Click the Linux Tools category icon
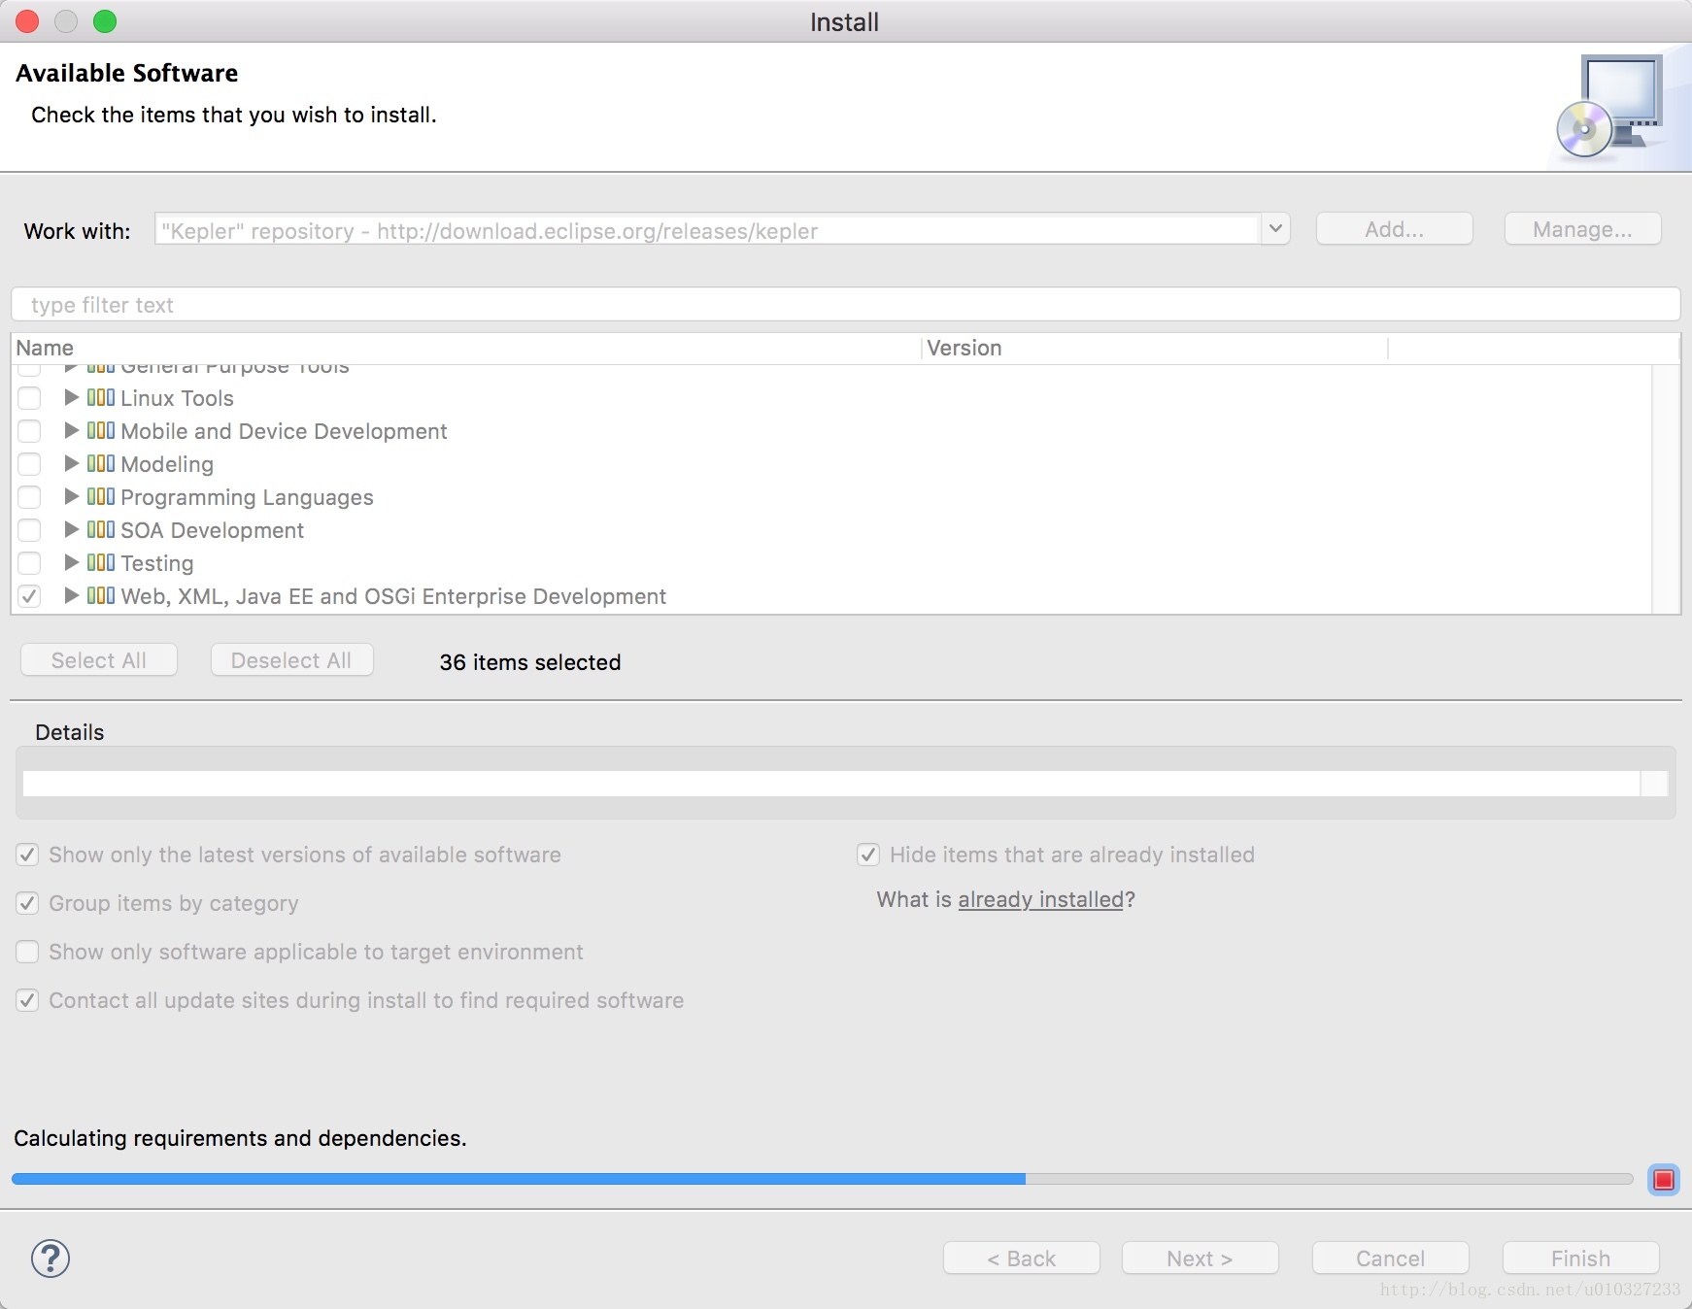 101,397
